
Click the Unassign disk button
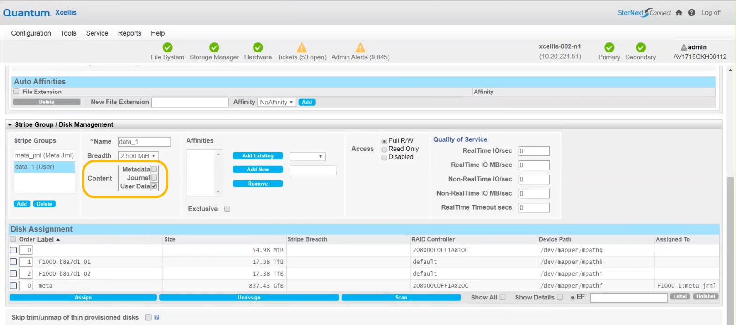click(x=249, y=298)
